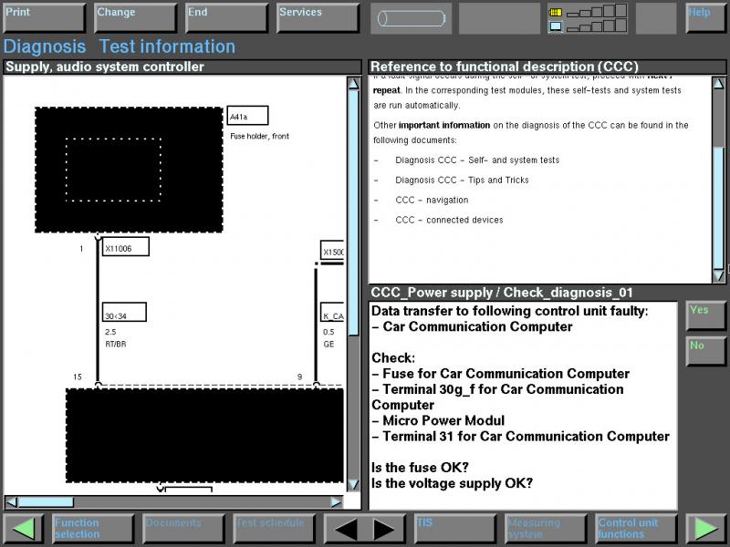Open the Services menu
730x547 pixels.
coord(318,18)
